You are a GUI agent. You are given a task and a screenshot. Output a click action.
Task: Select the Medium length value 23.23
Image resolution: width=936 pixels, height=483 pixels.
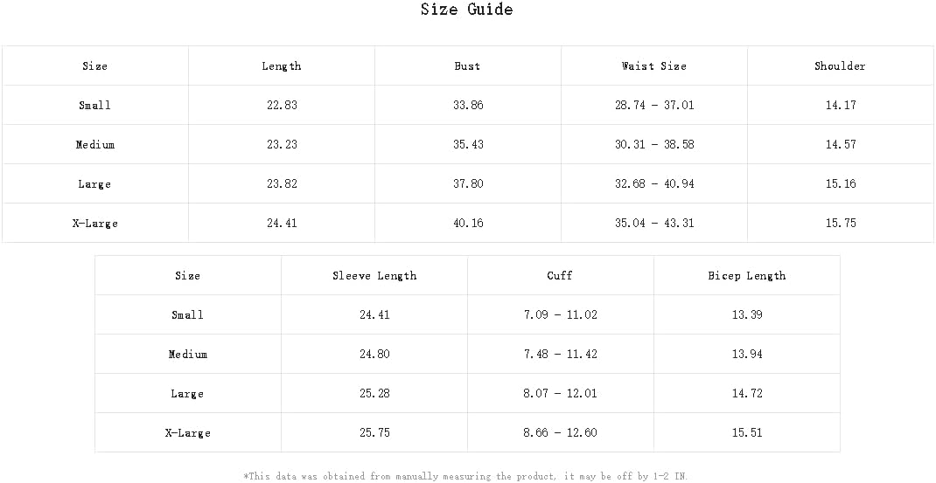coord(282,145)
